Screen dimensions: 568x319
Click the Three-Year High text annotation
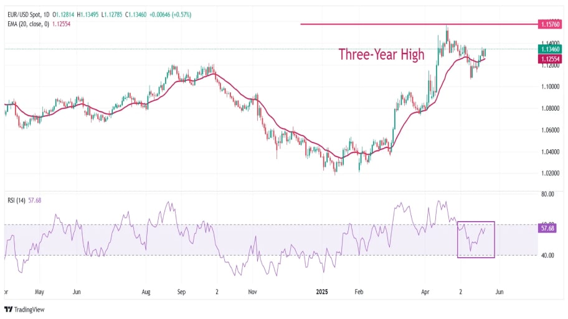tap(381, 54)
